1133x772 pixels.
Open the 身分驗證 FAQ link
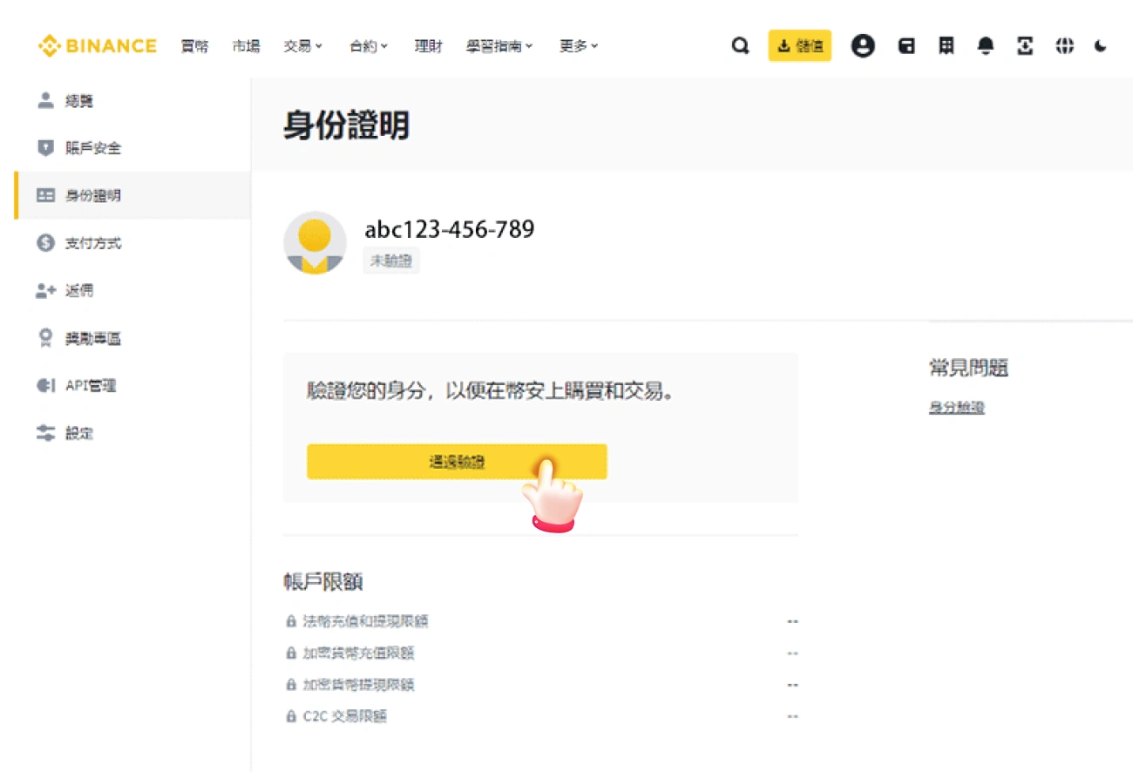(956, 407)
